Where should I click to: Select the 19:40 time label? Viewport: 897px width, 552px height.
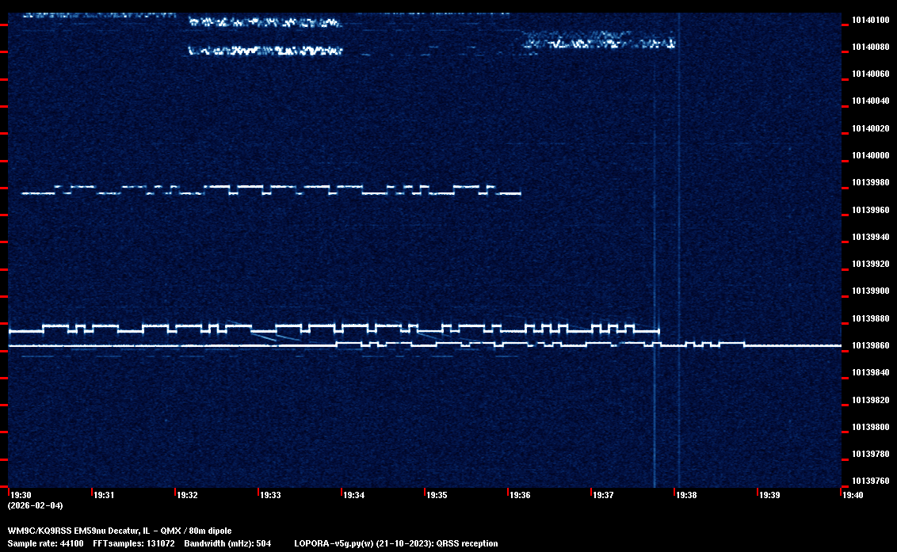coord(853,495)
